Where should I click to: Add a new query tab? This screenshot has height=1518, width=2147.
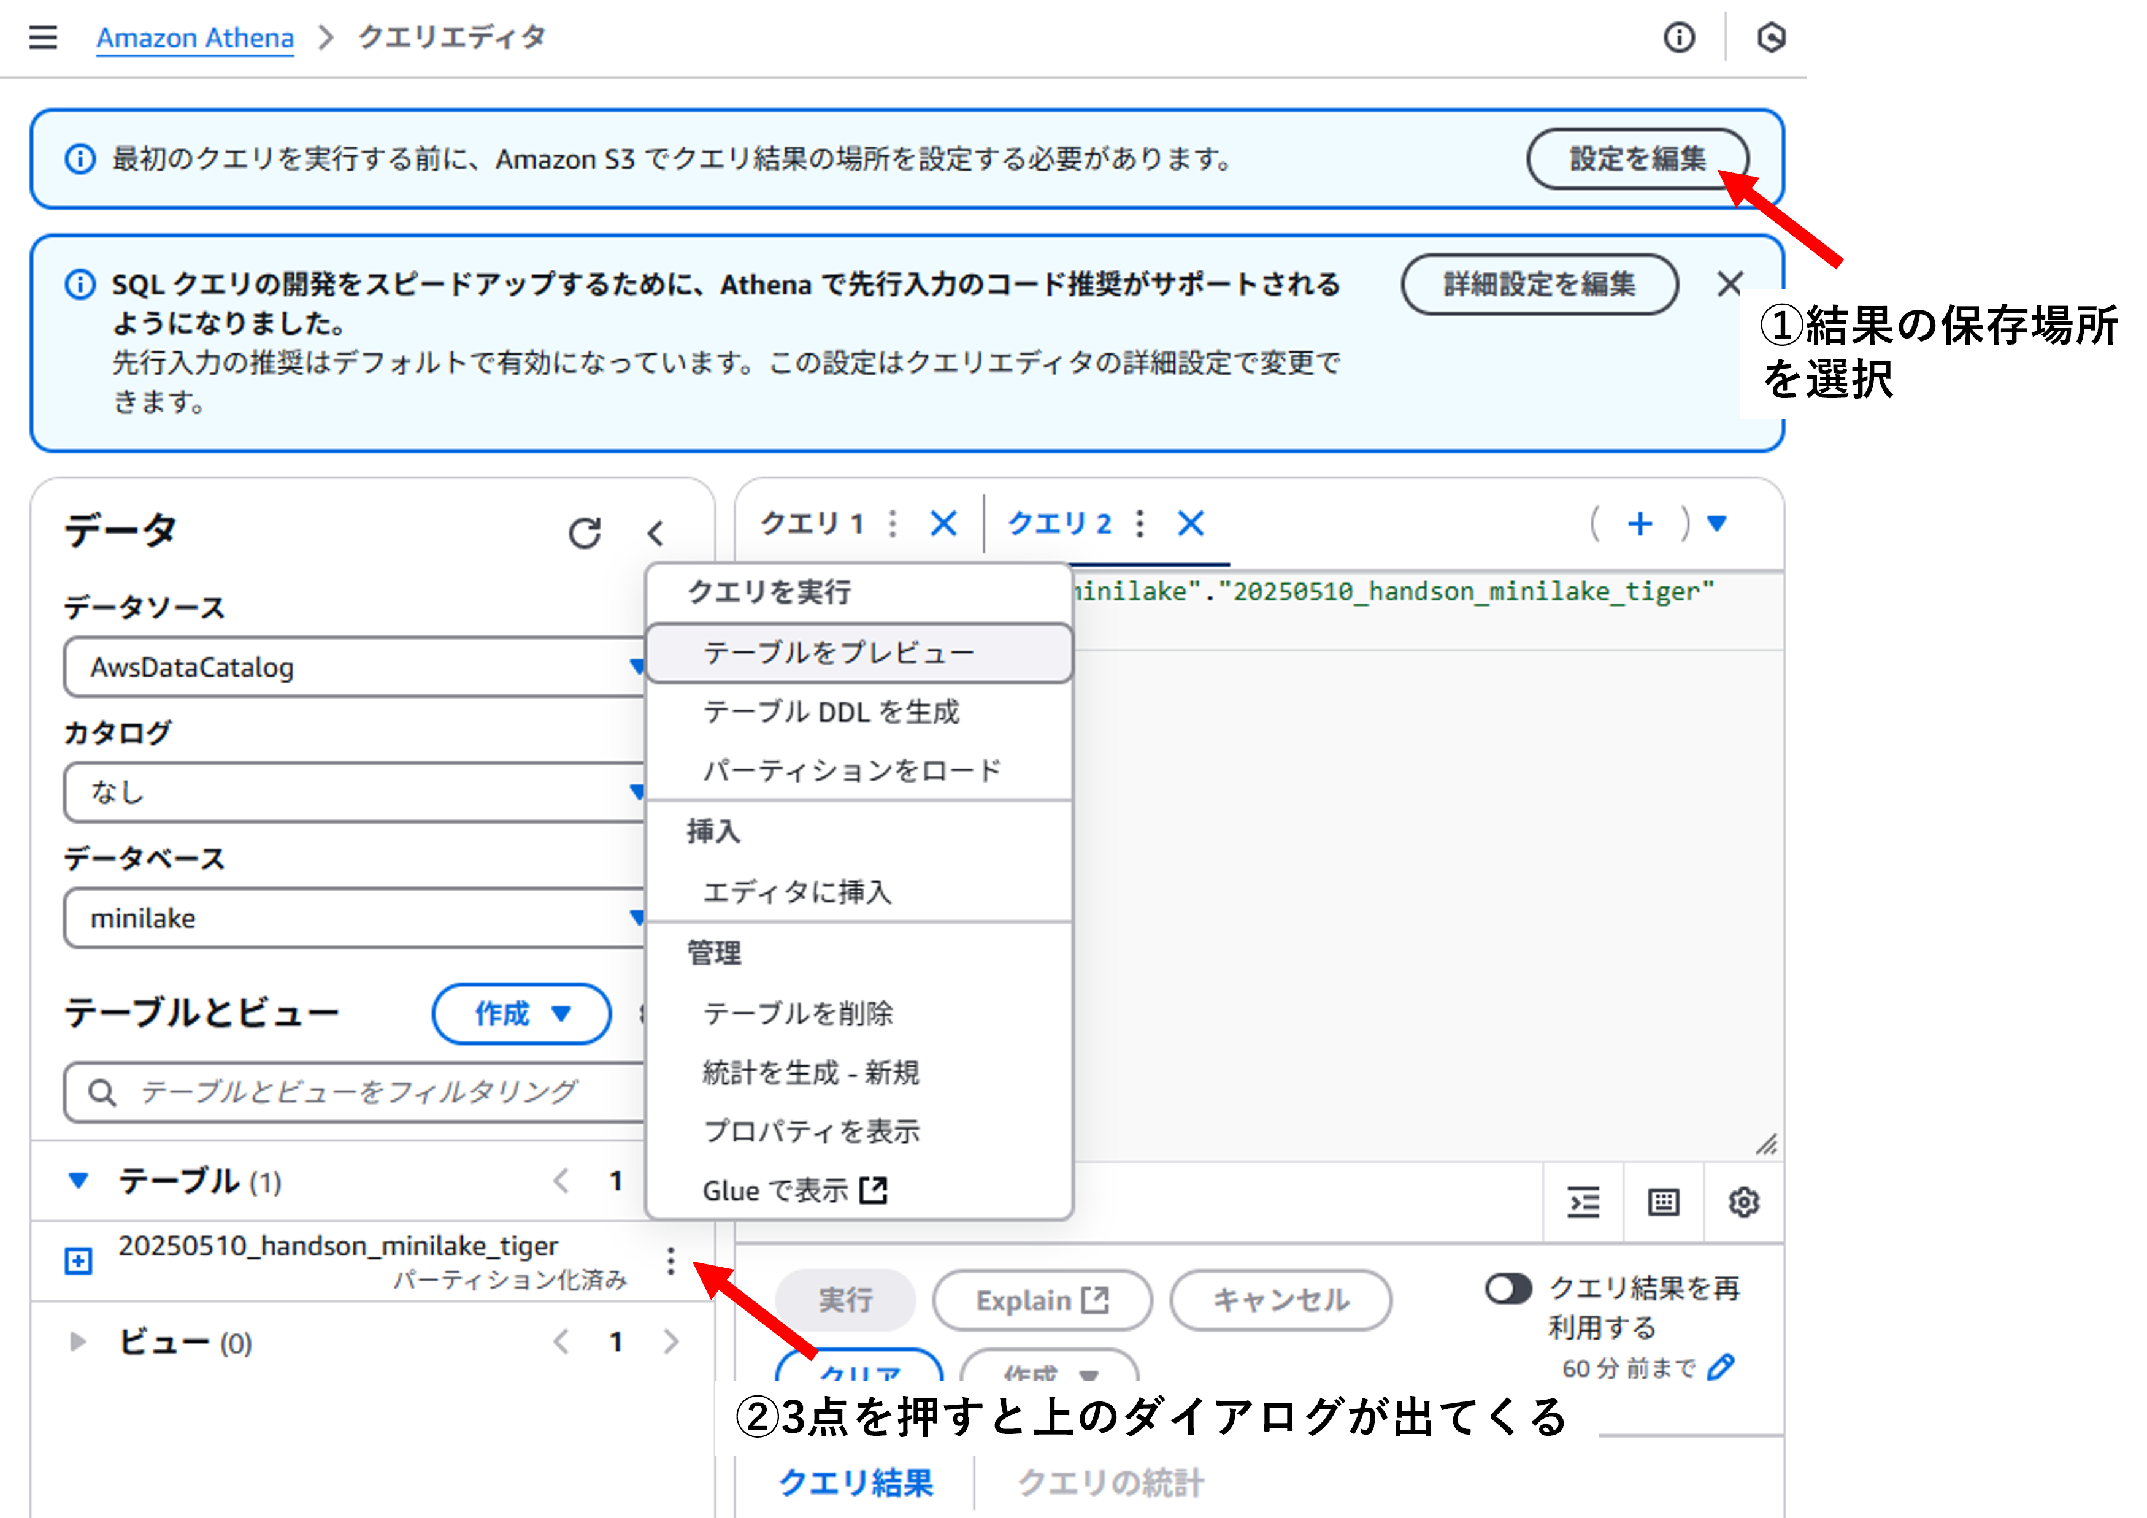[1639, 523]
